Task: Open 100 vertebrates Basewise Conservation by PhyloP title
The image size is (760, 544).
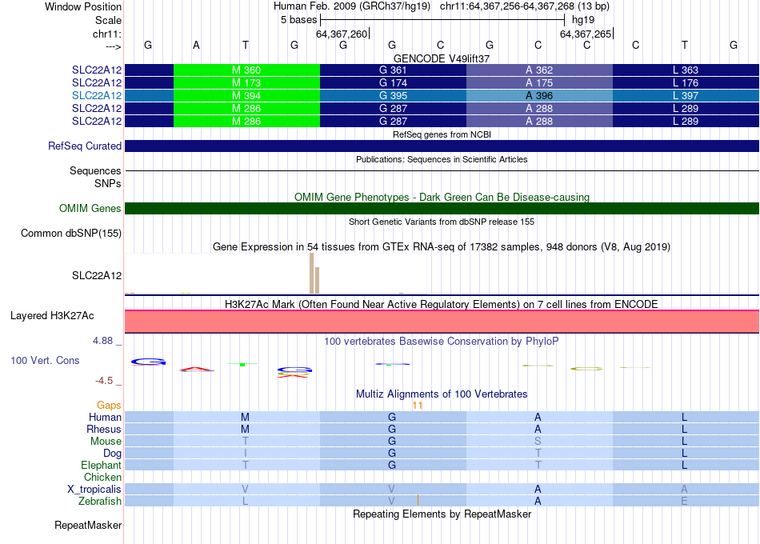Action: coord(442,342)
